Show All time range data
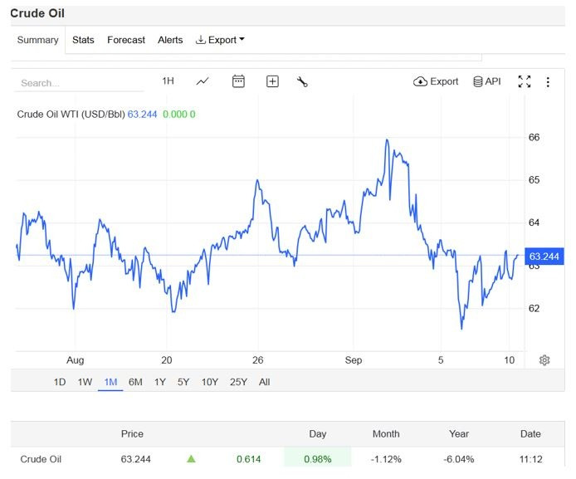576x479 pixels. [264, 382]
